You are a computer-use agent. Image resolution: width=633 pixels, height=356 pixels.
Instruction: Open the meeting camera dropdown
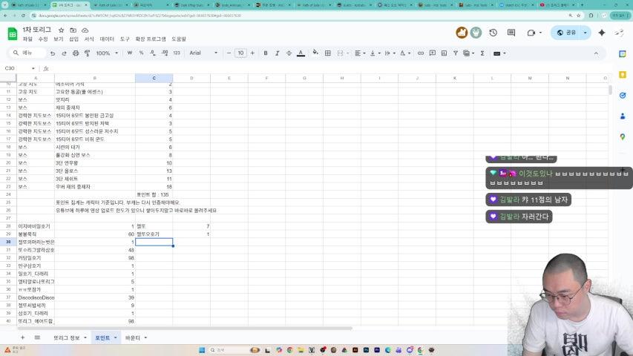[534, 33]
